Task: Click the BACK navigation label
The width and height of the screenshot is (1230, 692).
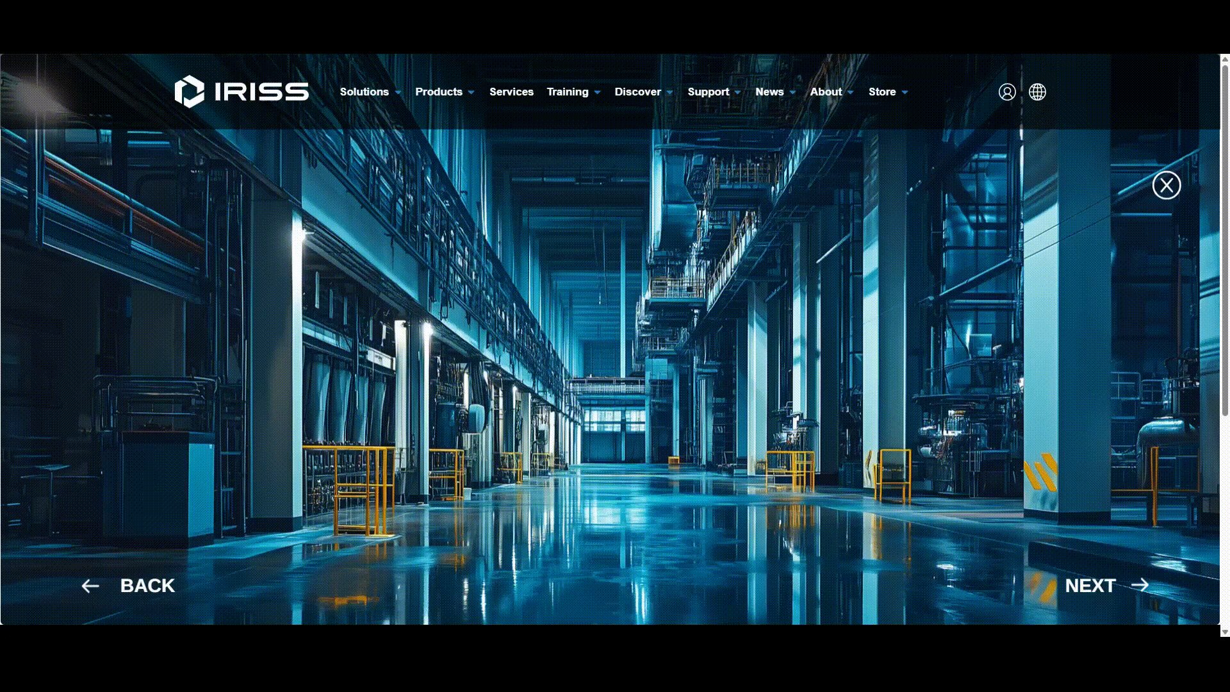Action: point(147,585)
